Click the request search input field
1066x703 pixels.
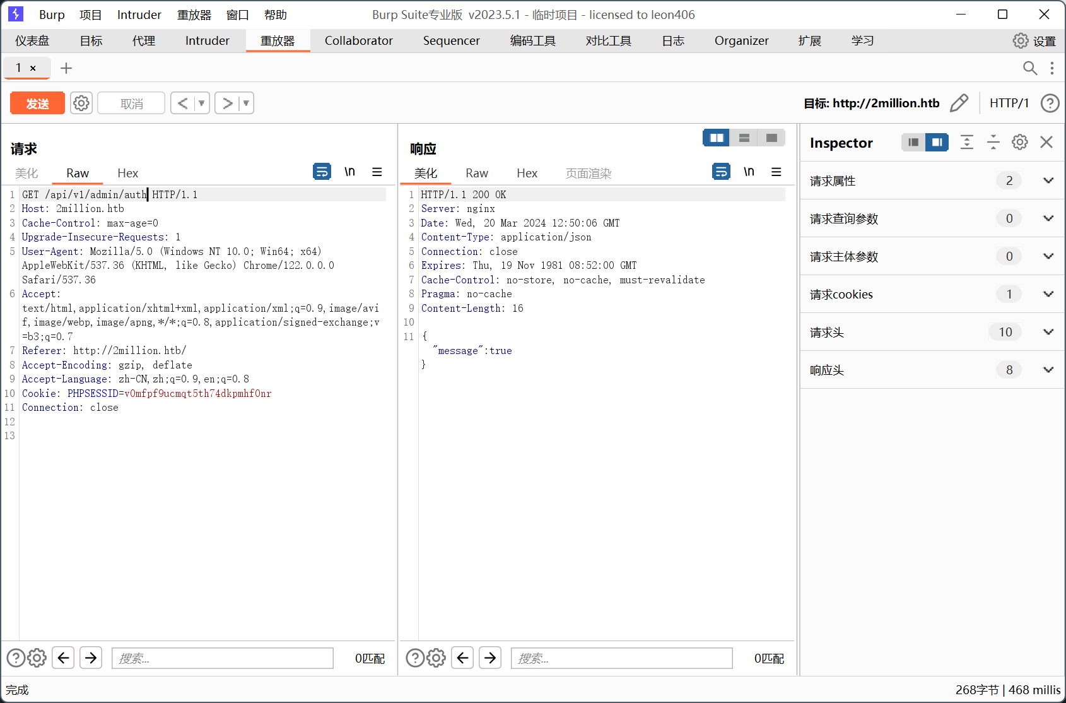tap(222, 658)
